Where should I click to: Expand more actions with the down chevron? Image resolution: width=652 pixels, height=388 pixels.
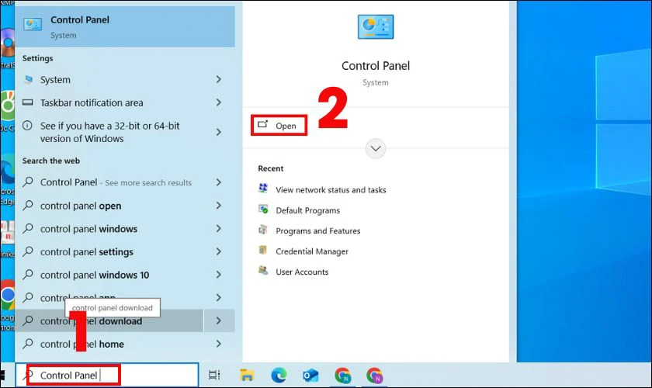pos(376,148)
